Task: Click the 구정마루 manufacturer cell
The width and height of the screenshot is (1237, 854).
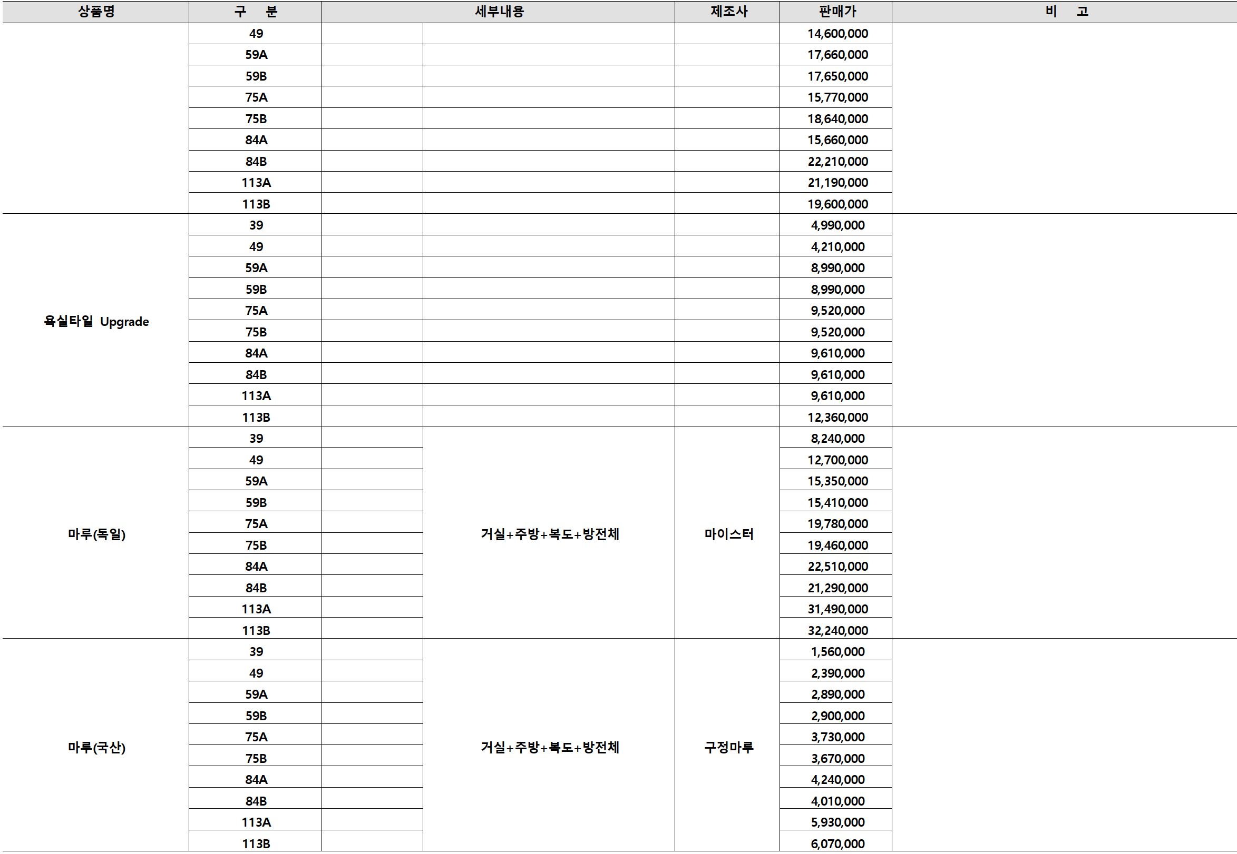Action: click(x=728, y=747)
